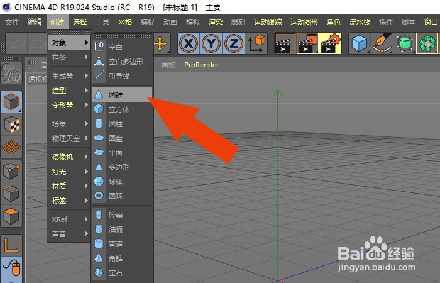
Task: Expand the XRef submenu
Action: [x=69, y=219]
